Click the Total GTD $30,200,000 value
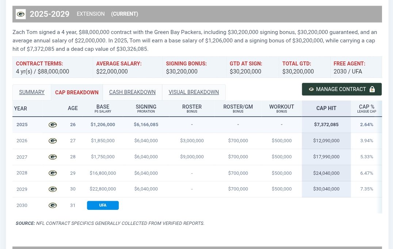Screen dimensions: 393x249 click(298, 72)
